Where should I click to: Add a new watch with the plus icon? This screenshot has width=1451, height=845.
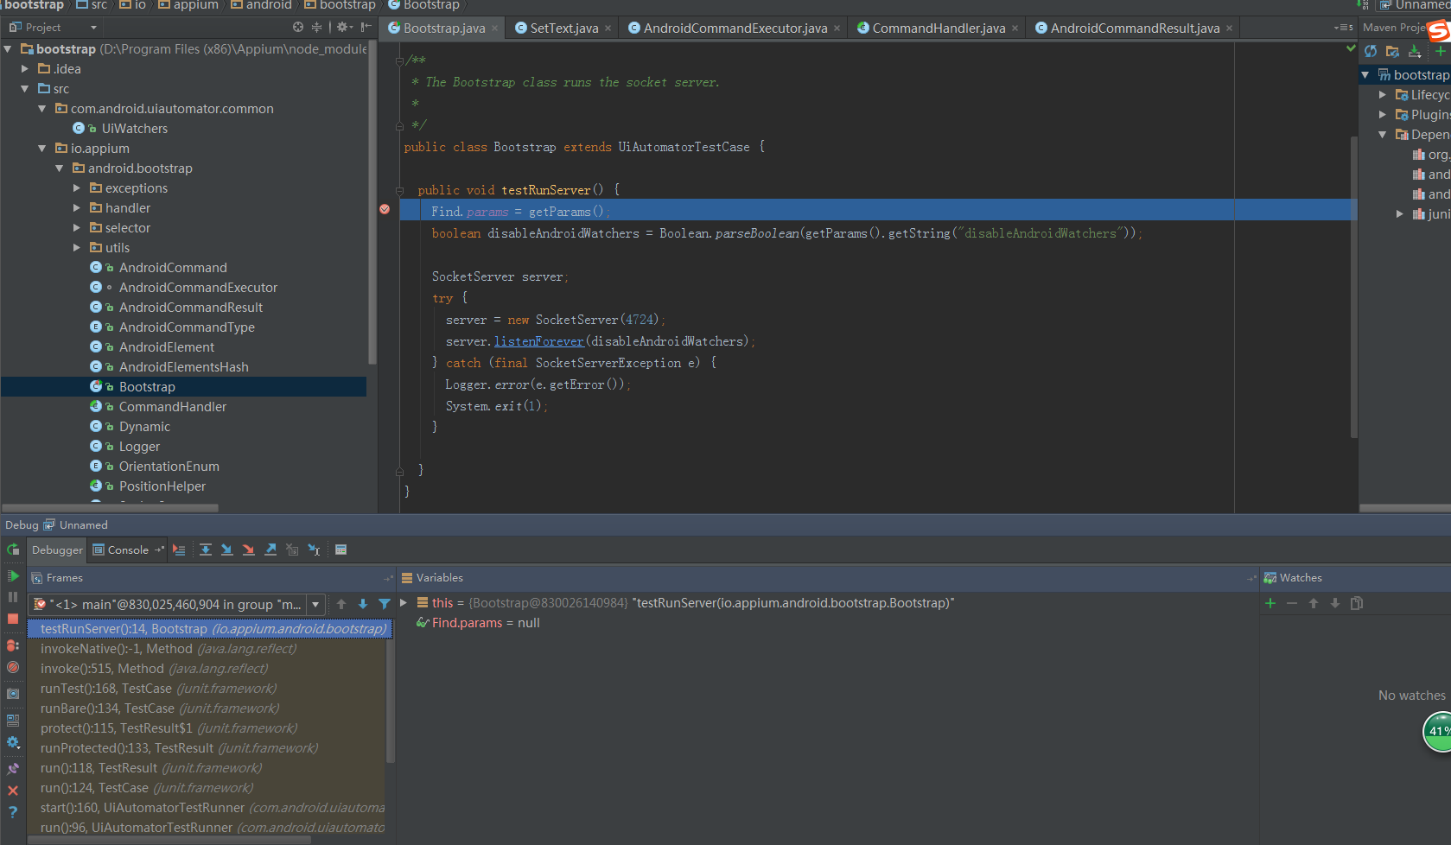click(x=1270, y=603)
